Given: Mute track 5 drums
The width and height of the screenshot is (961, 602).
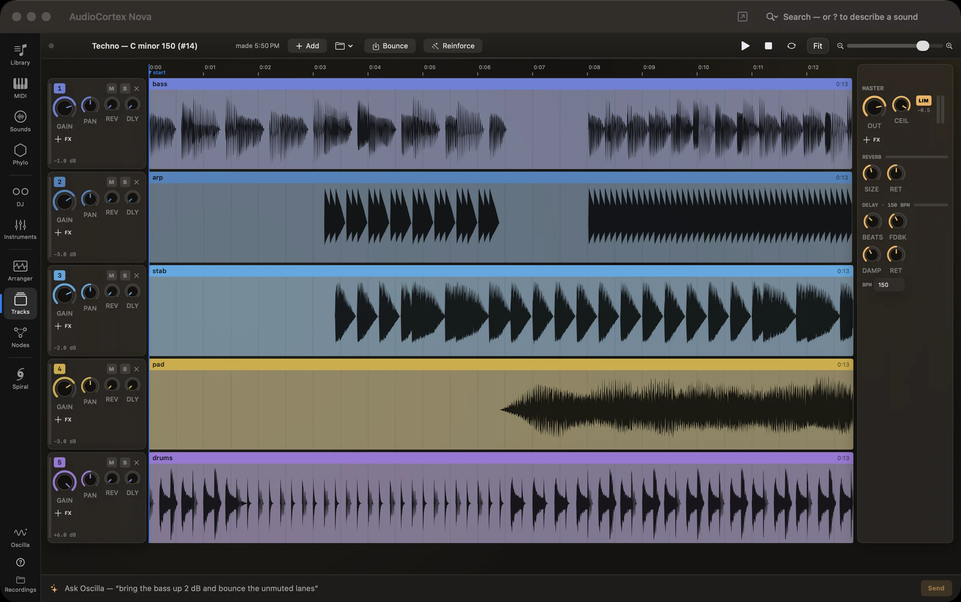Looking at the screenshot, I should pos(111,462).
